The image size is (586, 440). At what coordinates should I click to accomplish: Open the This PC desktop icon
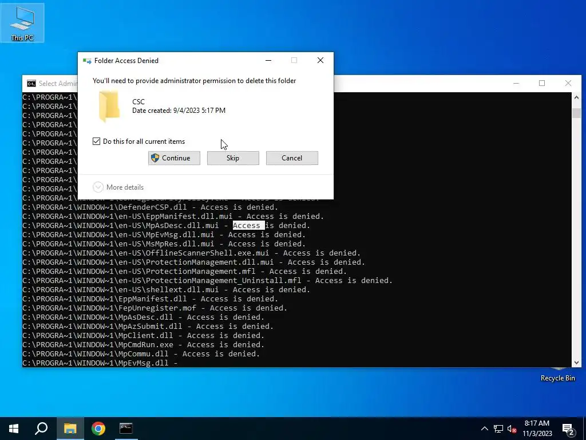tap(22, 23)
